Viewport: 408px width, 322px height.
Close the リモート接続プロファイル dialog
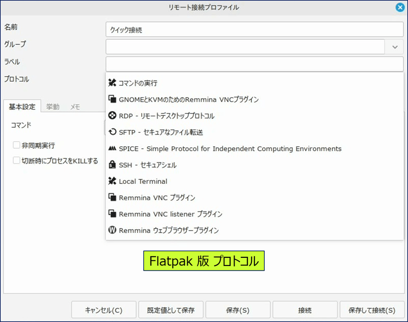tap(400, 7)
